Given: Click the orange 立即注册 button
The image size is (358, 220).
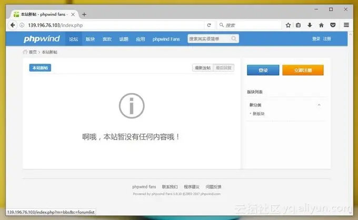Looking at the screenshot, I should click(303, 70).
